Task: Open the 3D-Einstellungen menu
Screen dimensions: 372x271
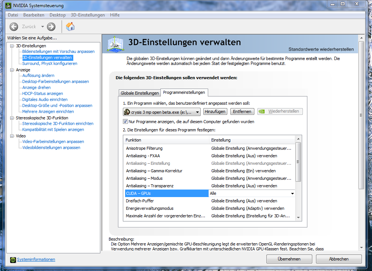Action: tap(88, 15)
